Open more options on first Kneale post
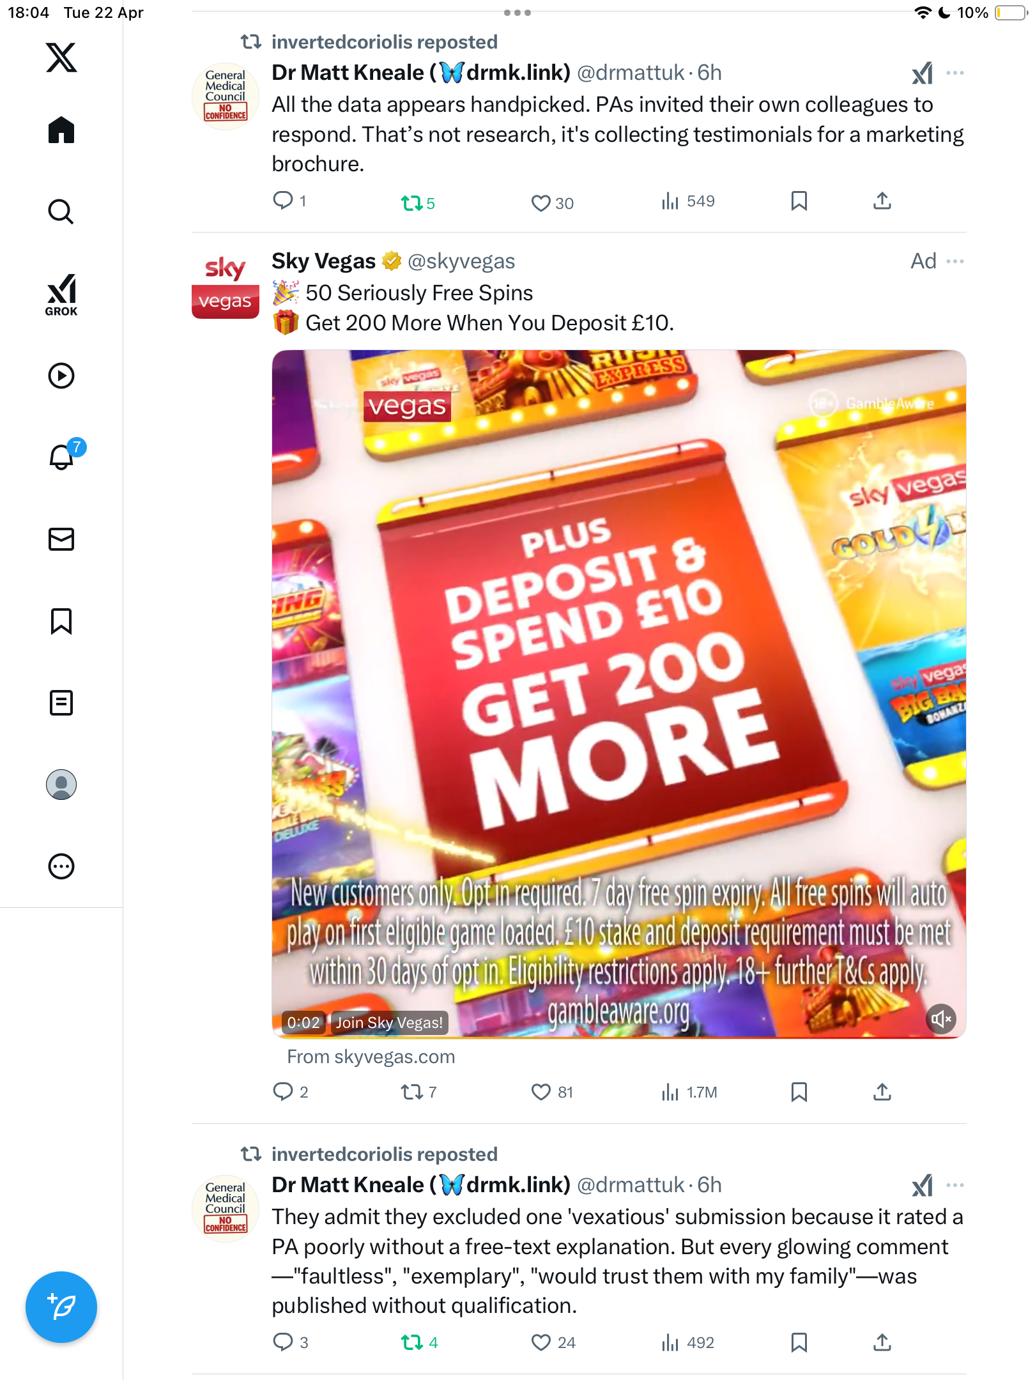 tap(955, 73)
